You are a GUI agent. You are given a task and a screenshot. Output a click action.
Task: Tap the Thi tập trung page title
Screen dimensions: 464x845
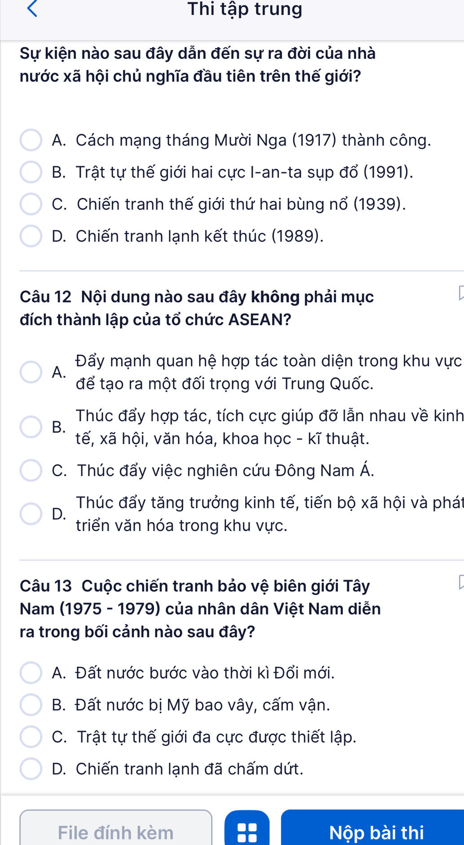pyautogui.click(x=245, y=9)
